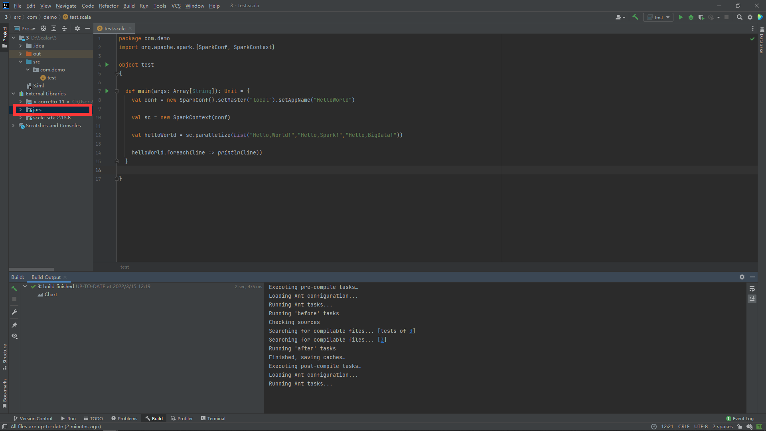Click the run gutter arrow beside object test
Screen dimensions: 766x431
pyautogui.click(x=107, y=65)
